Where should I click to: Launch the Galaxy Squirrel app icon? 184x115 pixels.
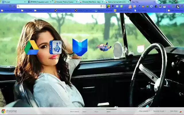104,47
